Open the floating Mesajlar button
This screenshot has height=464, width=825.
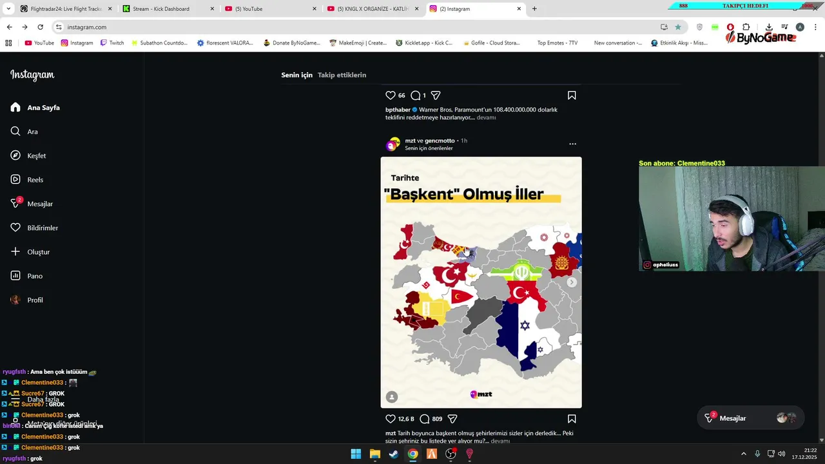[750, 418]
